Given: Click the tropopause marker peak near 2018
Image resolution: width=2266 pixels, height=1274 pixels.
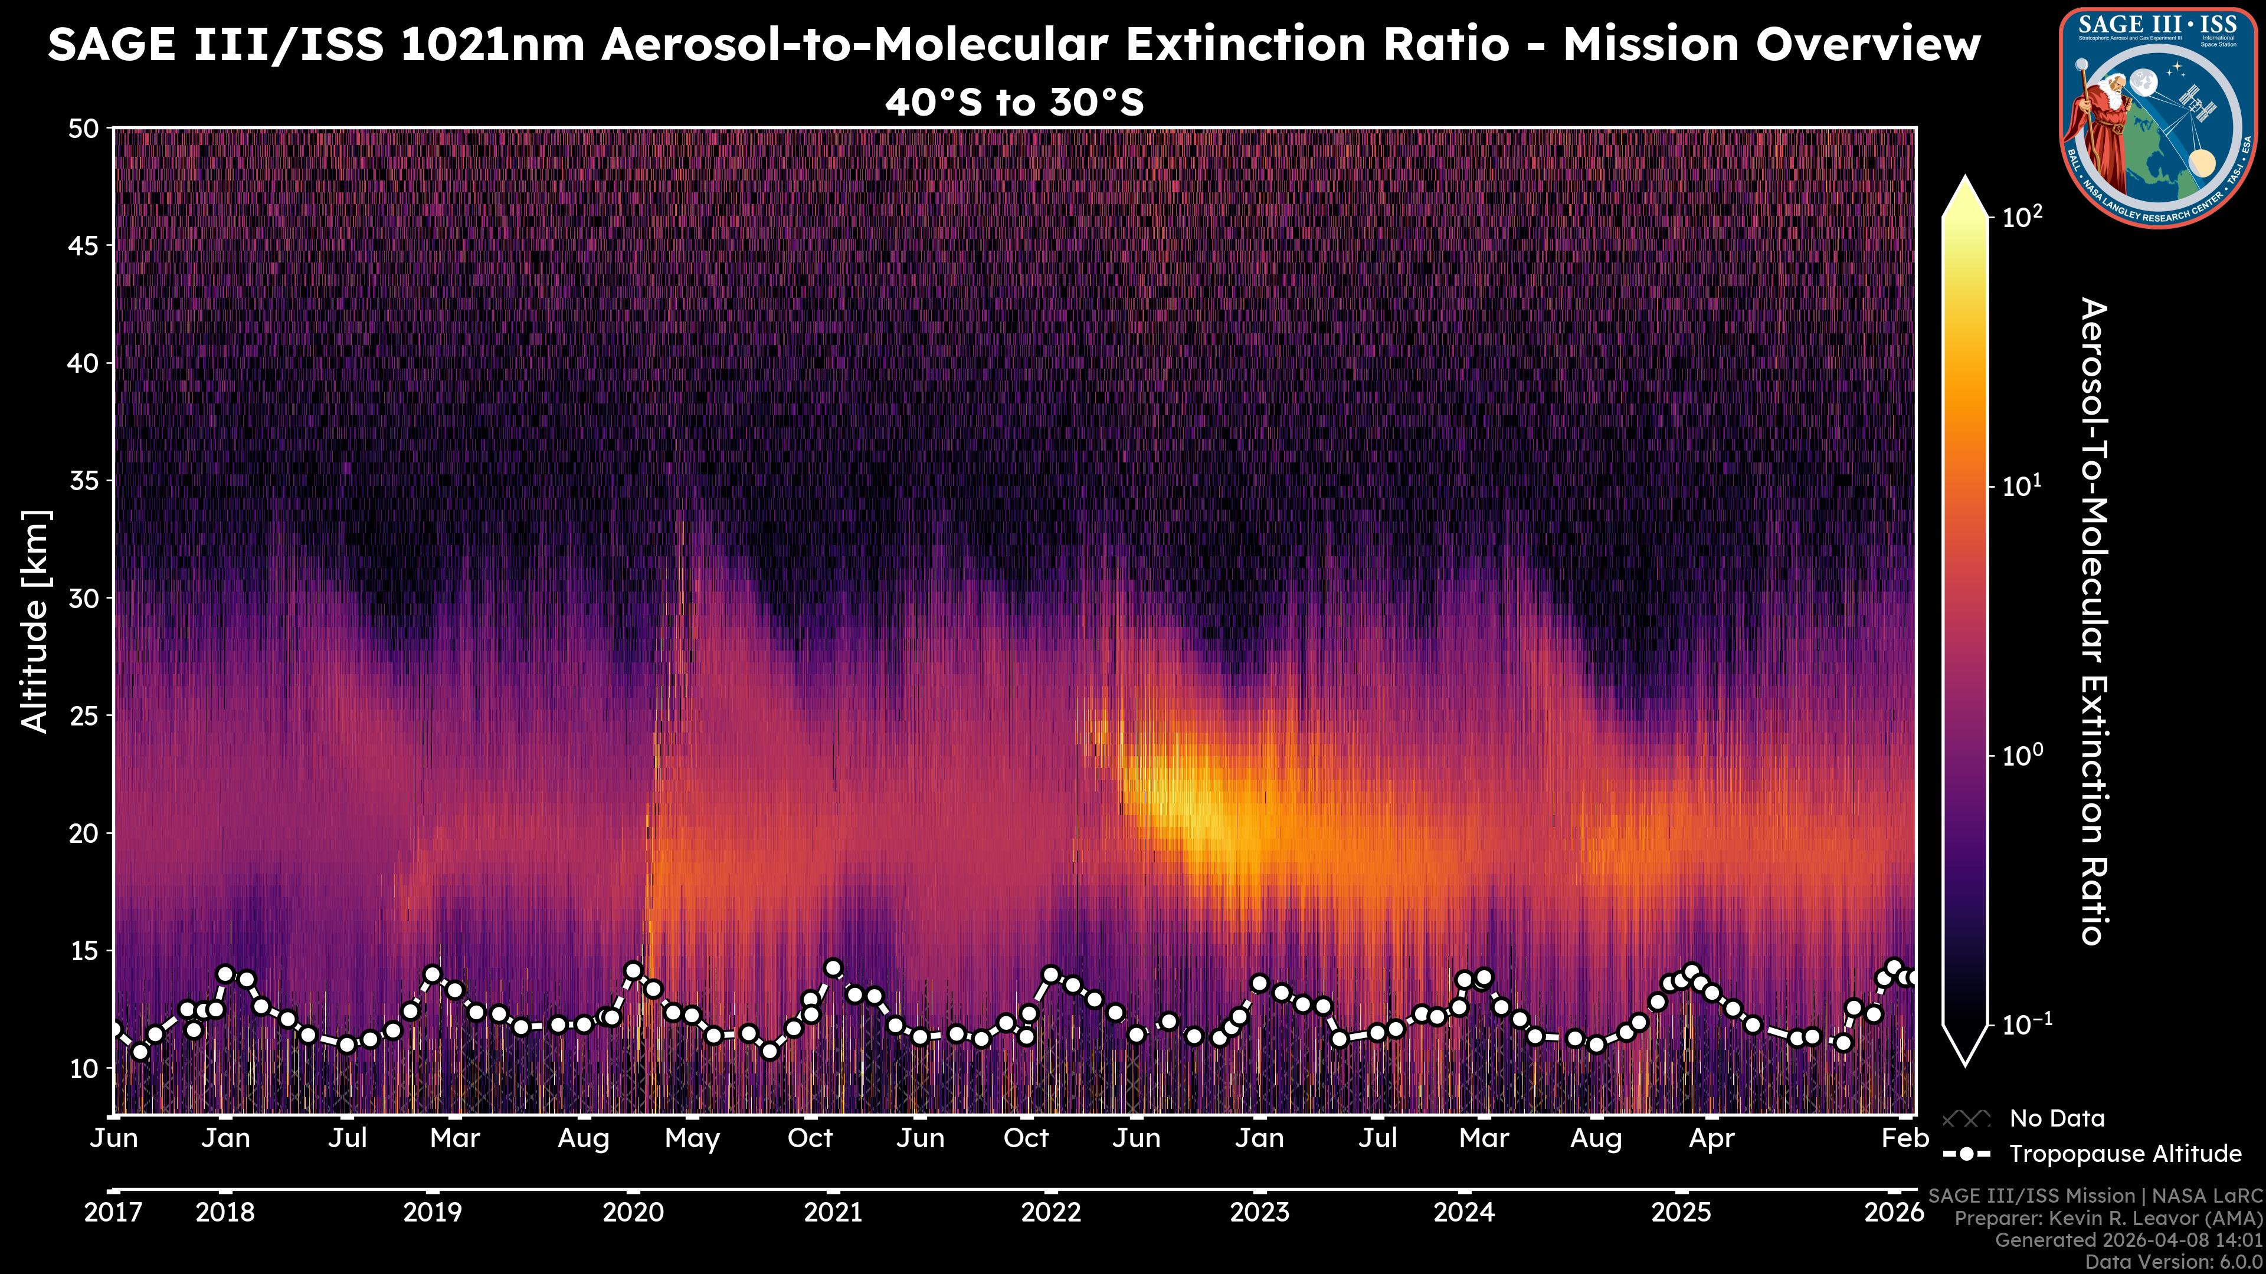Looking at the screenshot, I should (x=225, y=973).
